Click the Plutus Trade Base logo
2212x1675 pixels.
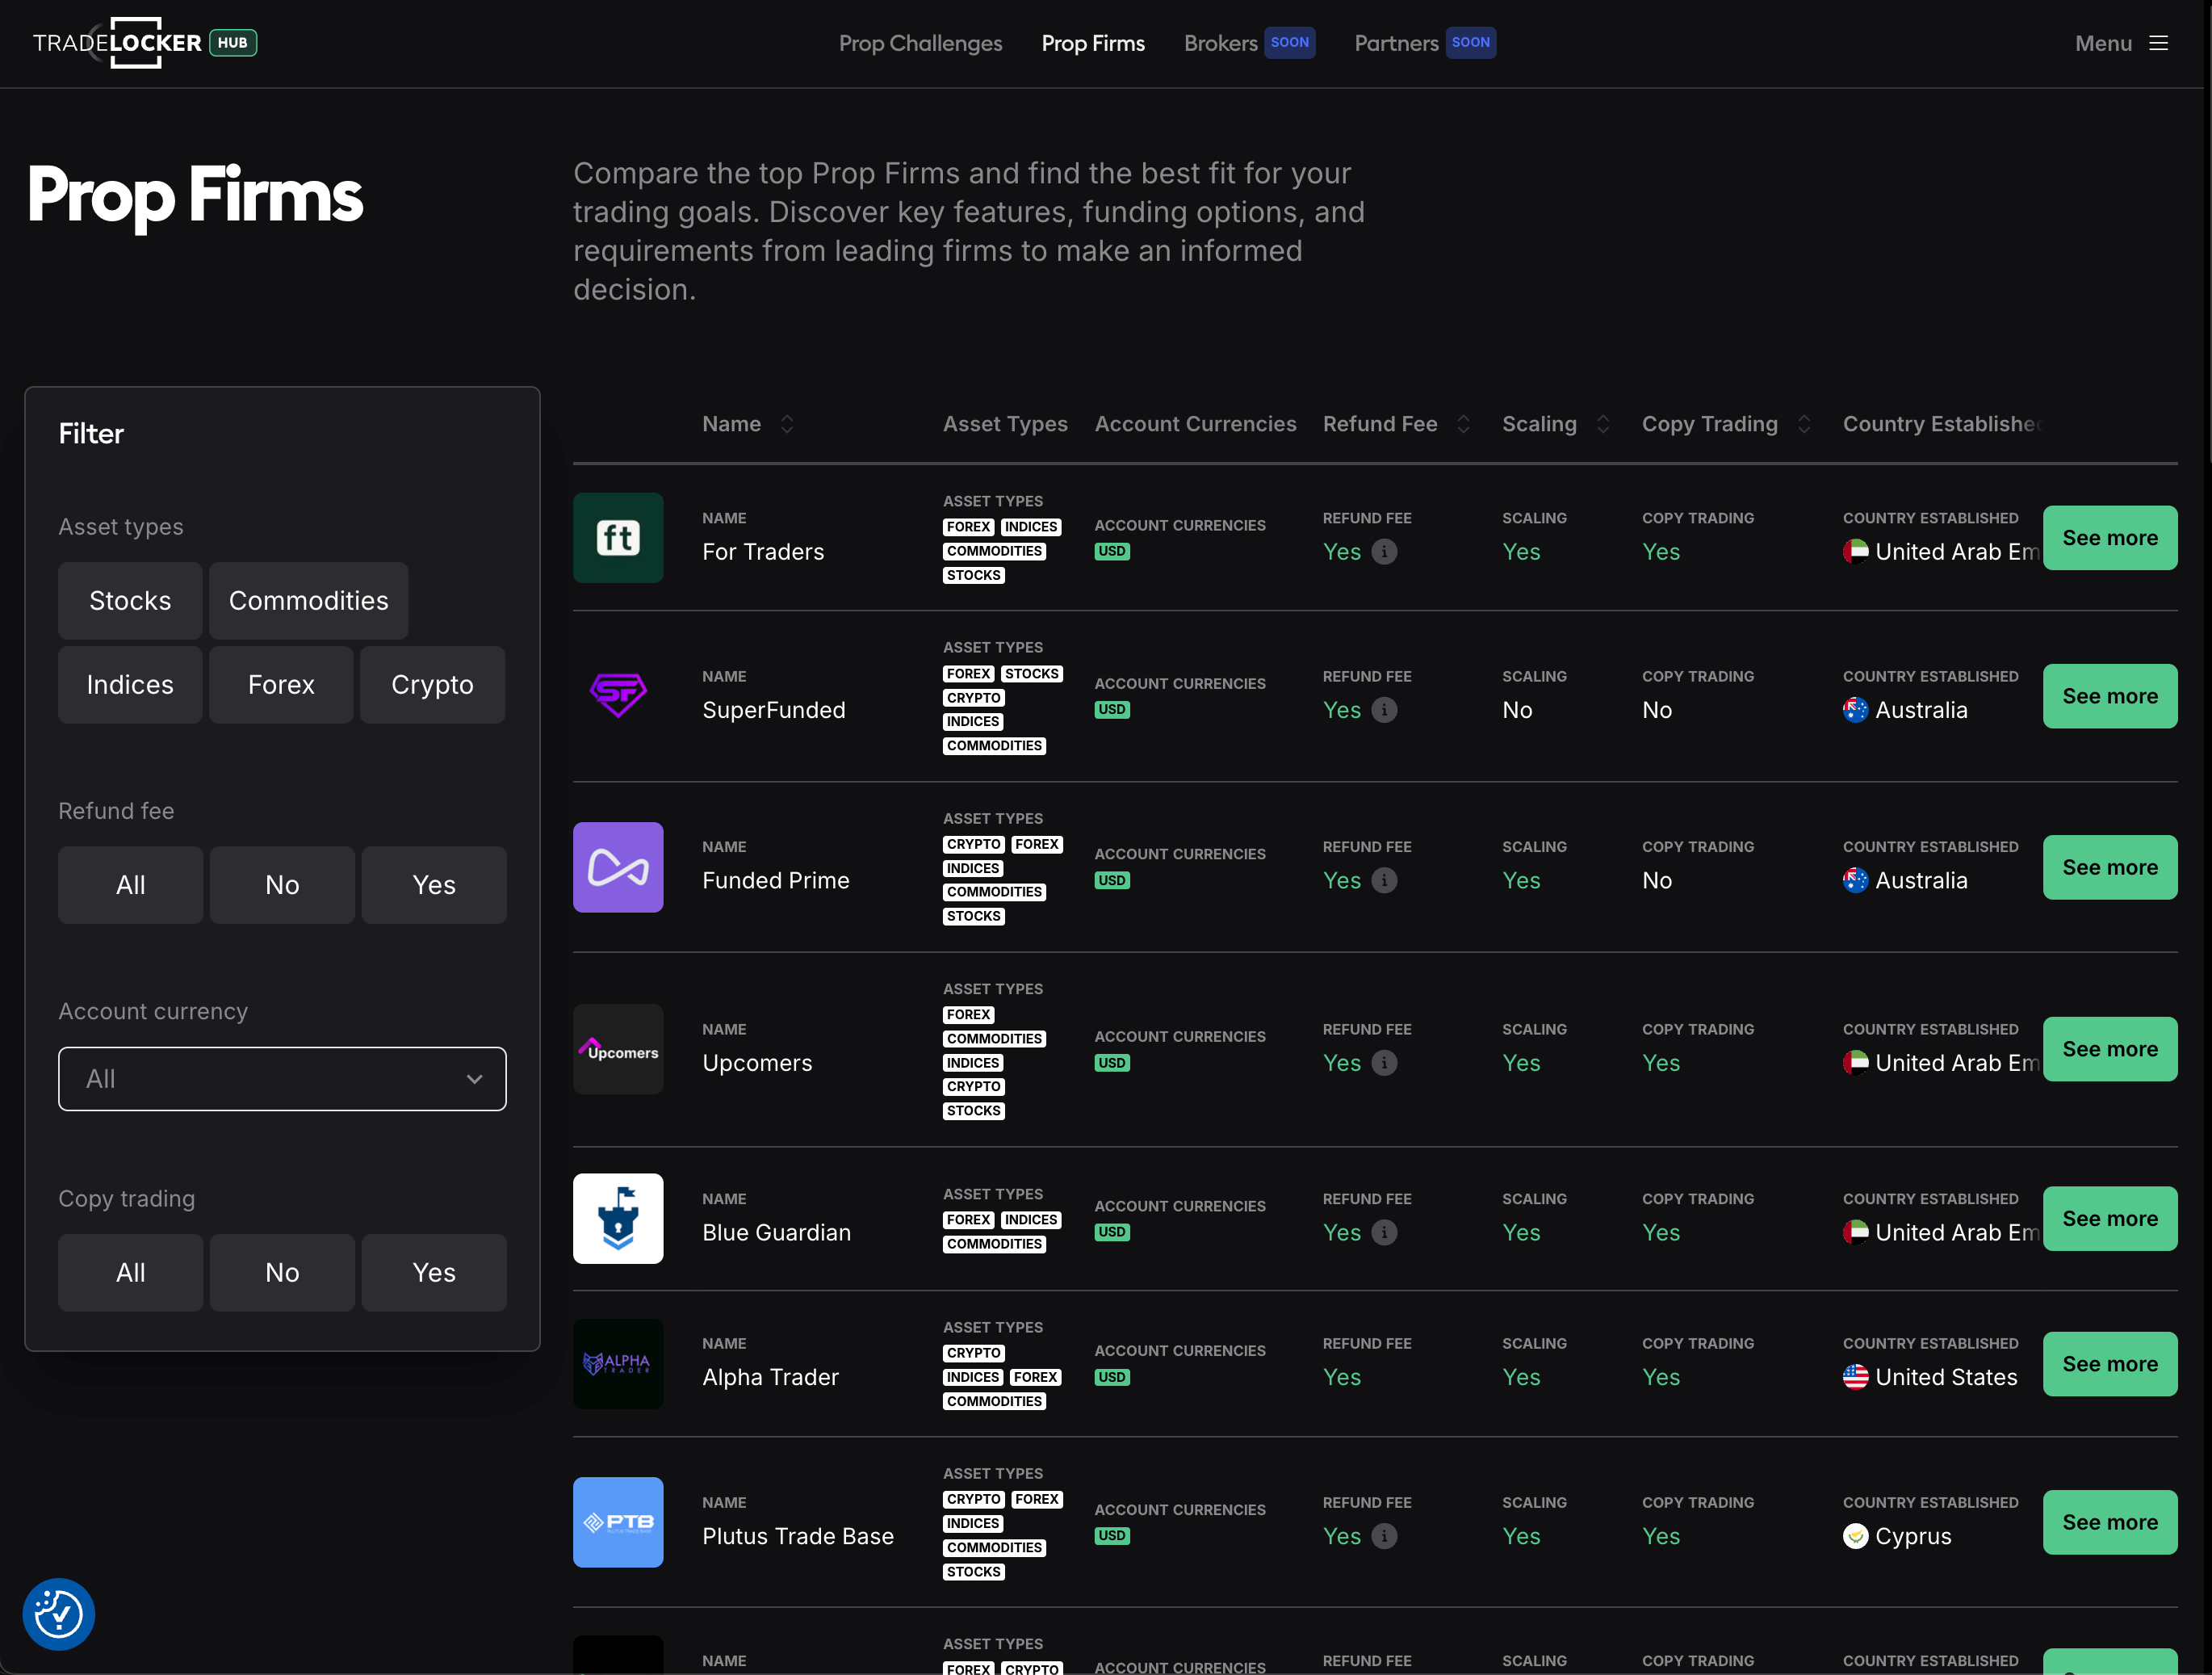[618, 1522]
